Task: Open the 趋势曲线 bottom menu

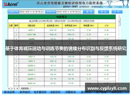Action: 25,92
